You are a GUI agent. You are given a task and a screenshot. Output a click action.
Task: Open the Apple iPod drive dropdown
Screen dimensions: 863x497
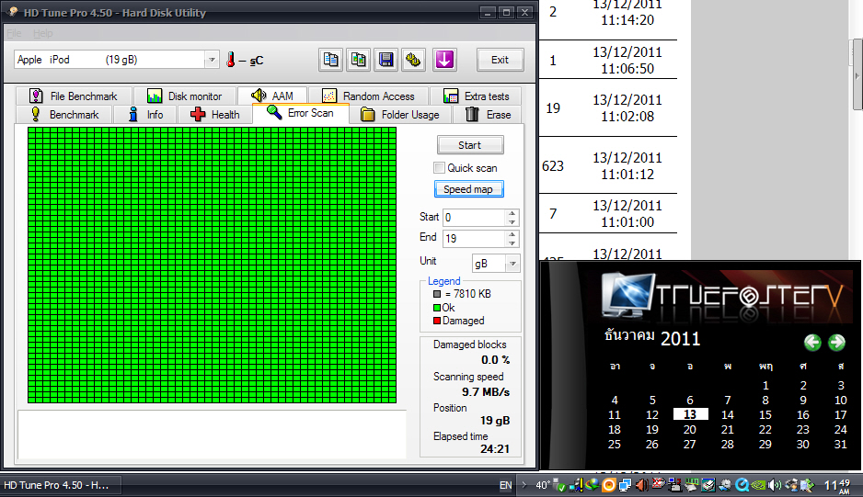click(x=211, y=60)
